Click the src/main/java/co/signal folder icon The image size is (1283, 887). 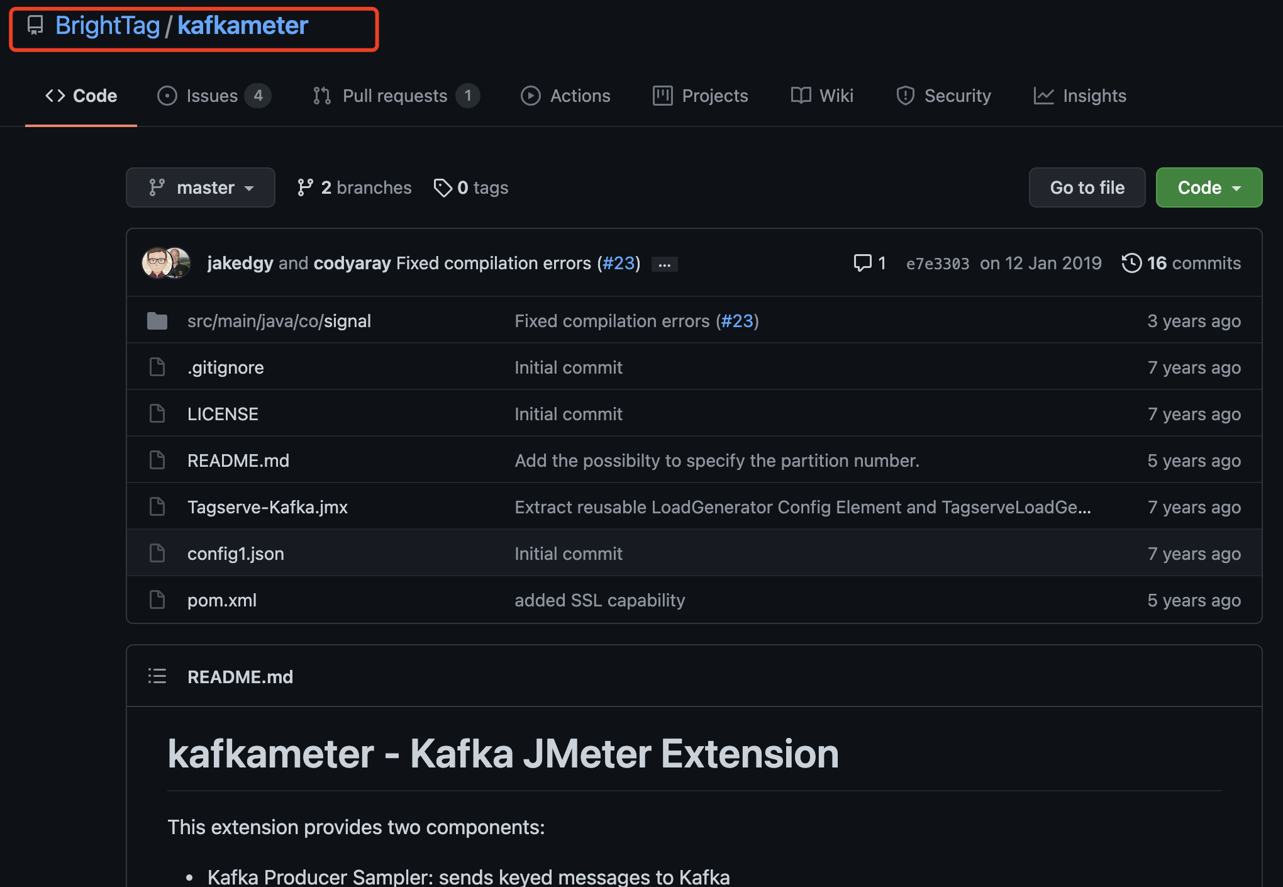tap(157, 321)
